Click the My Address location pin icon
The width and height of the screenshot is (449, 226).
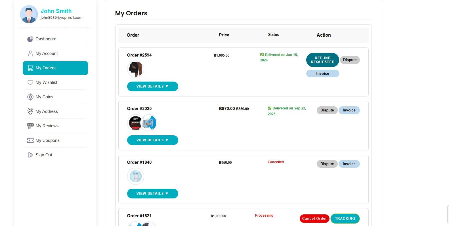30,111
